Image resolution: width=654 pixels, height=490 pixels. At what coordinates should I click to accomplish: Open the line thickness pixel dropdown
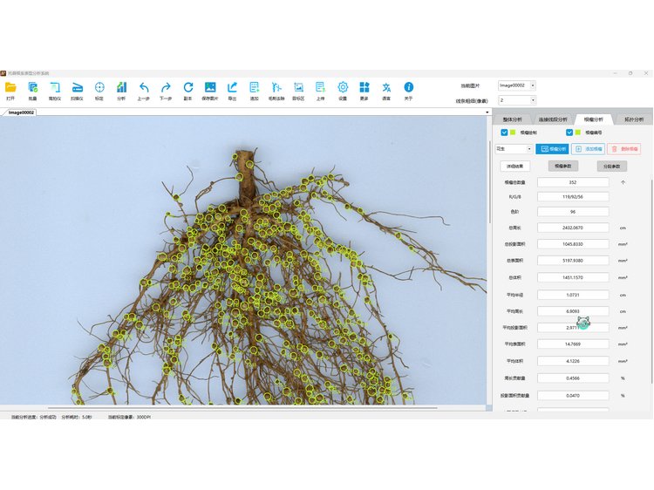coord(516,100)
